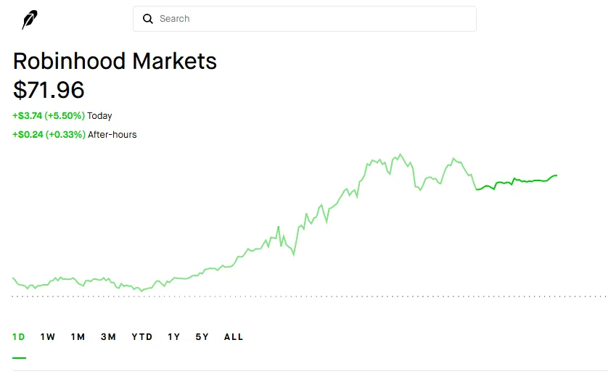608x382 pixels.
Task: Show the 1Y price history
Action: 173,336
